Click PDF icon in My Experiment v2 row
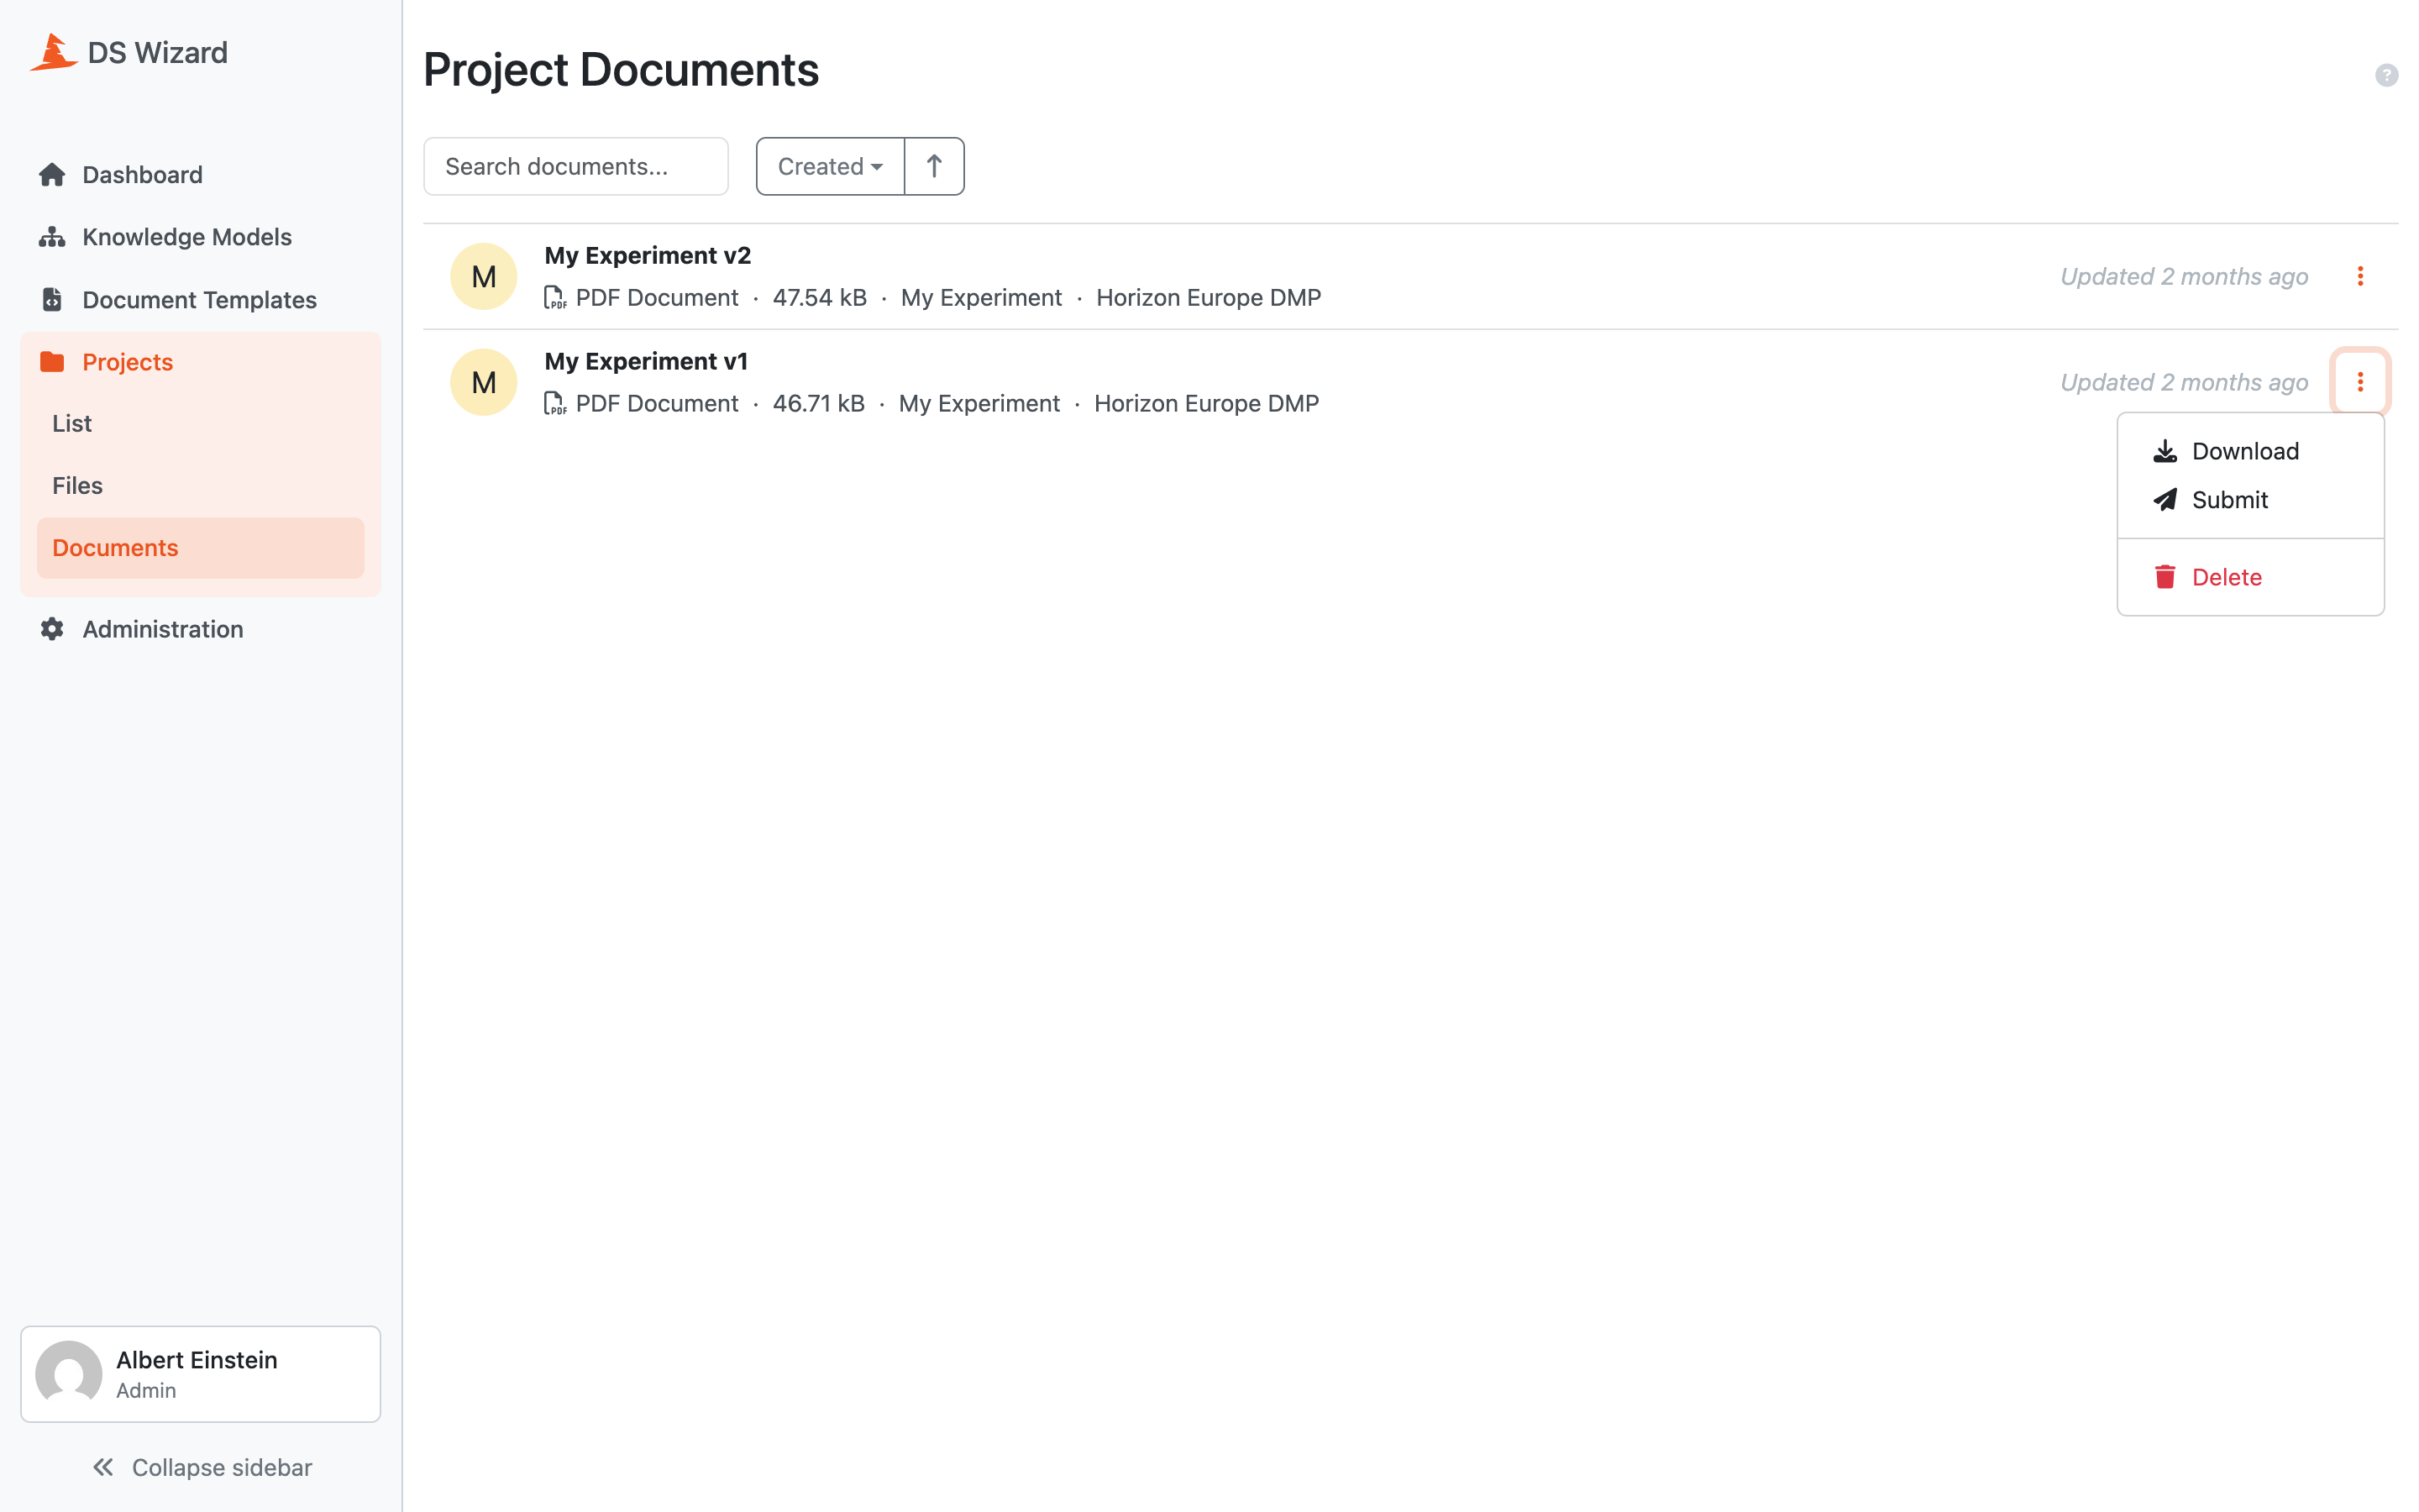 pos(554,298)
